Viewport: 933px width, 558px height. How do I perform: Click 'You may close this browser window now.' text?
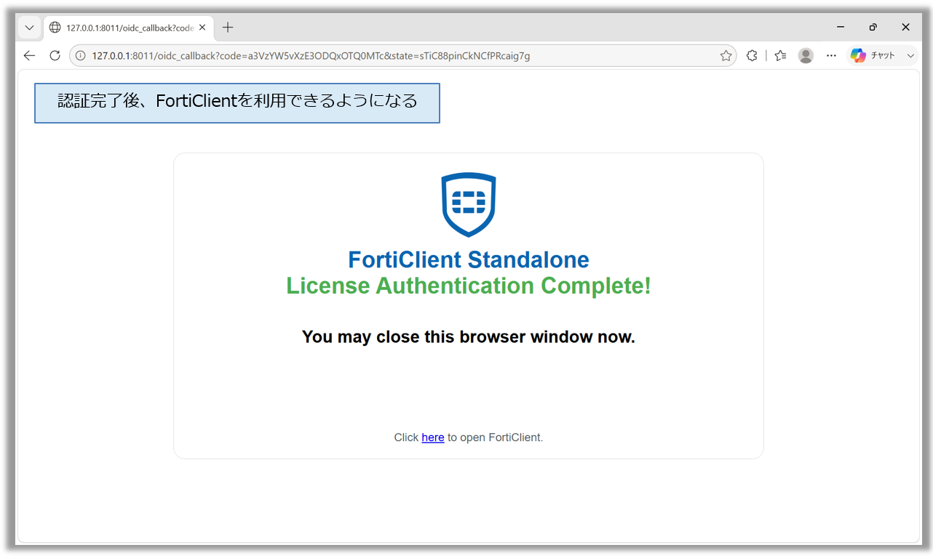tap(469, 337)
